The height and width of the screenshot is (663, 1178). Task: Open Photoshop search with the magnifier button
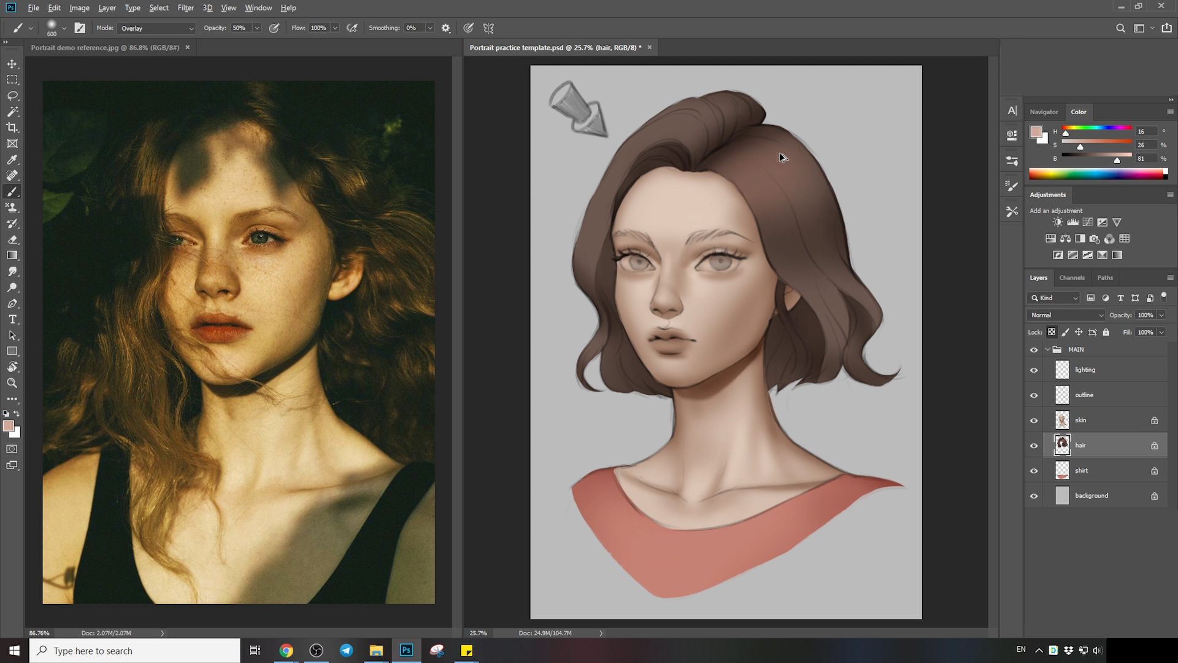click(1120, 28)
